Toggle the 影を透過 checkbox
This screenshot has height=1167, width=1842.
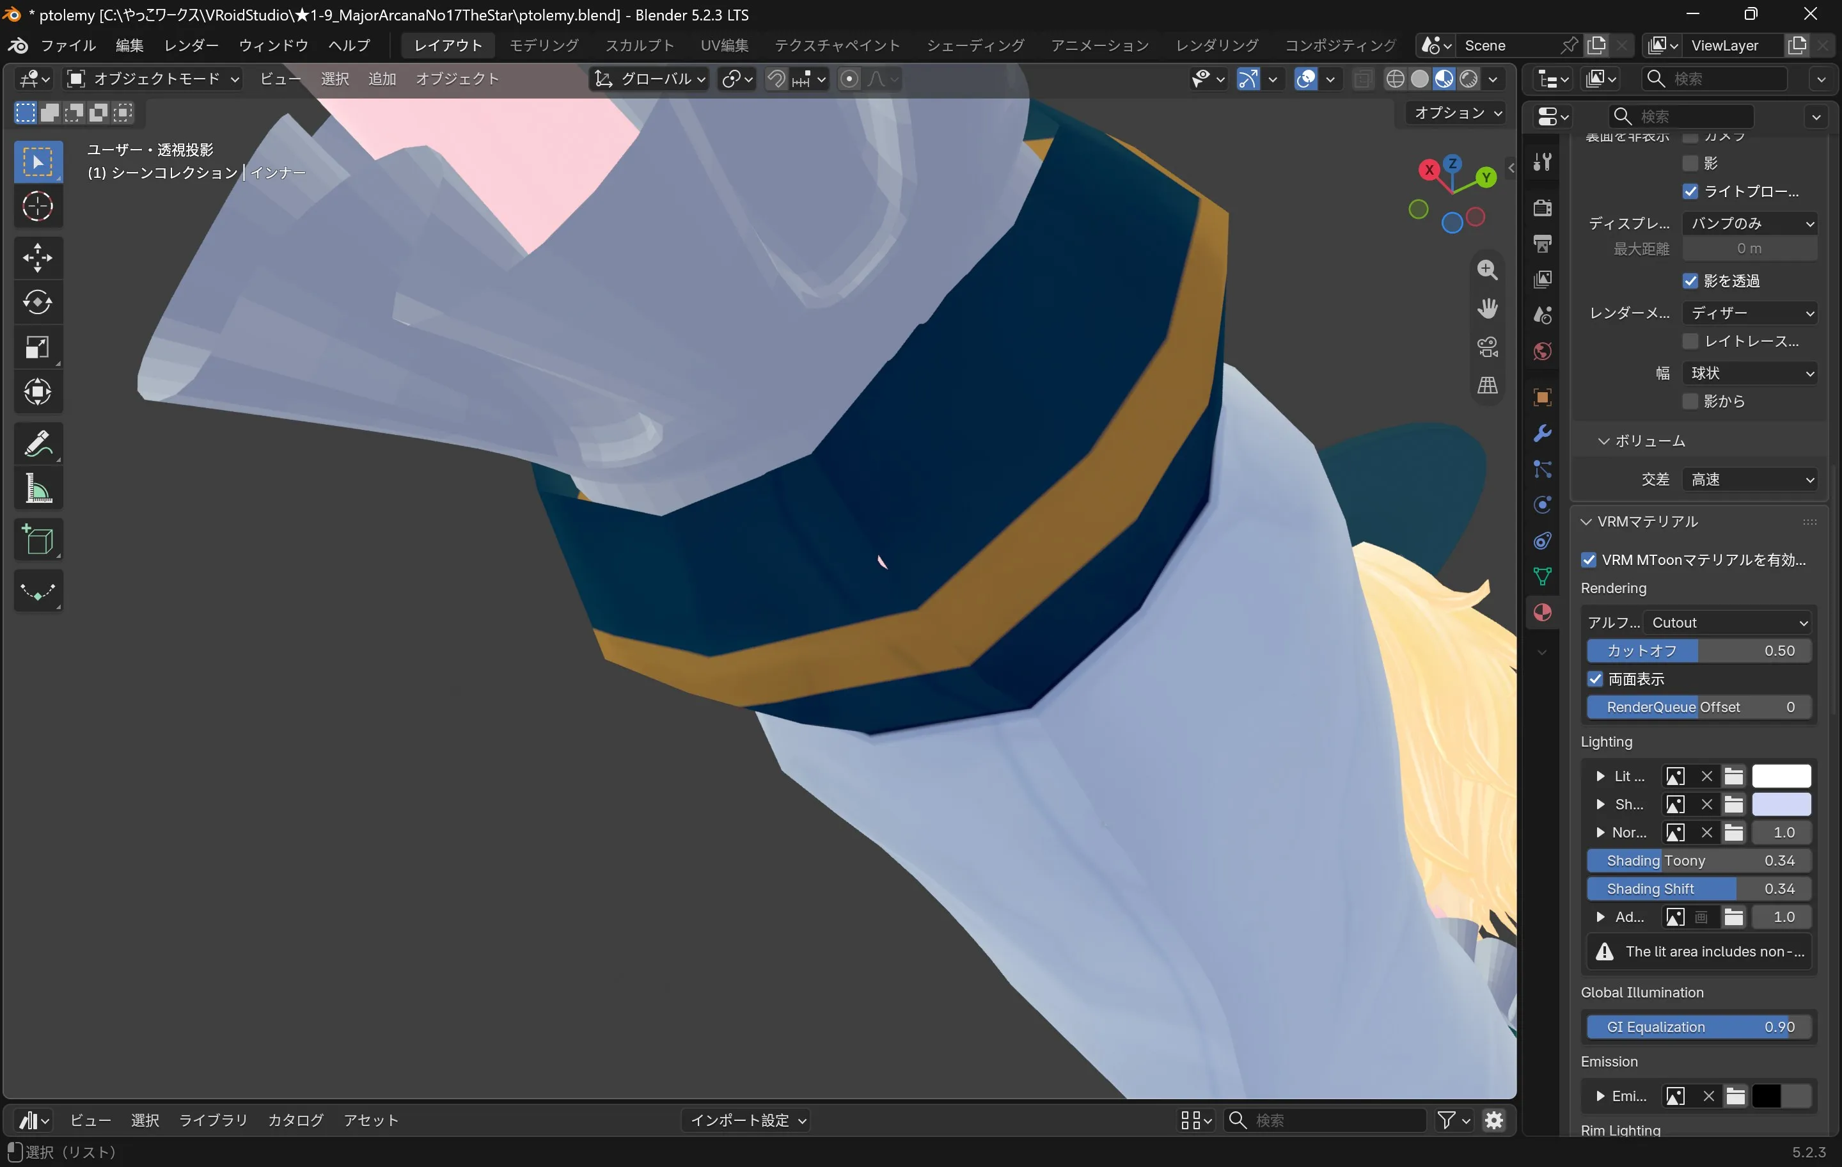(1690, 281)
